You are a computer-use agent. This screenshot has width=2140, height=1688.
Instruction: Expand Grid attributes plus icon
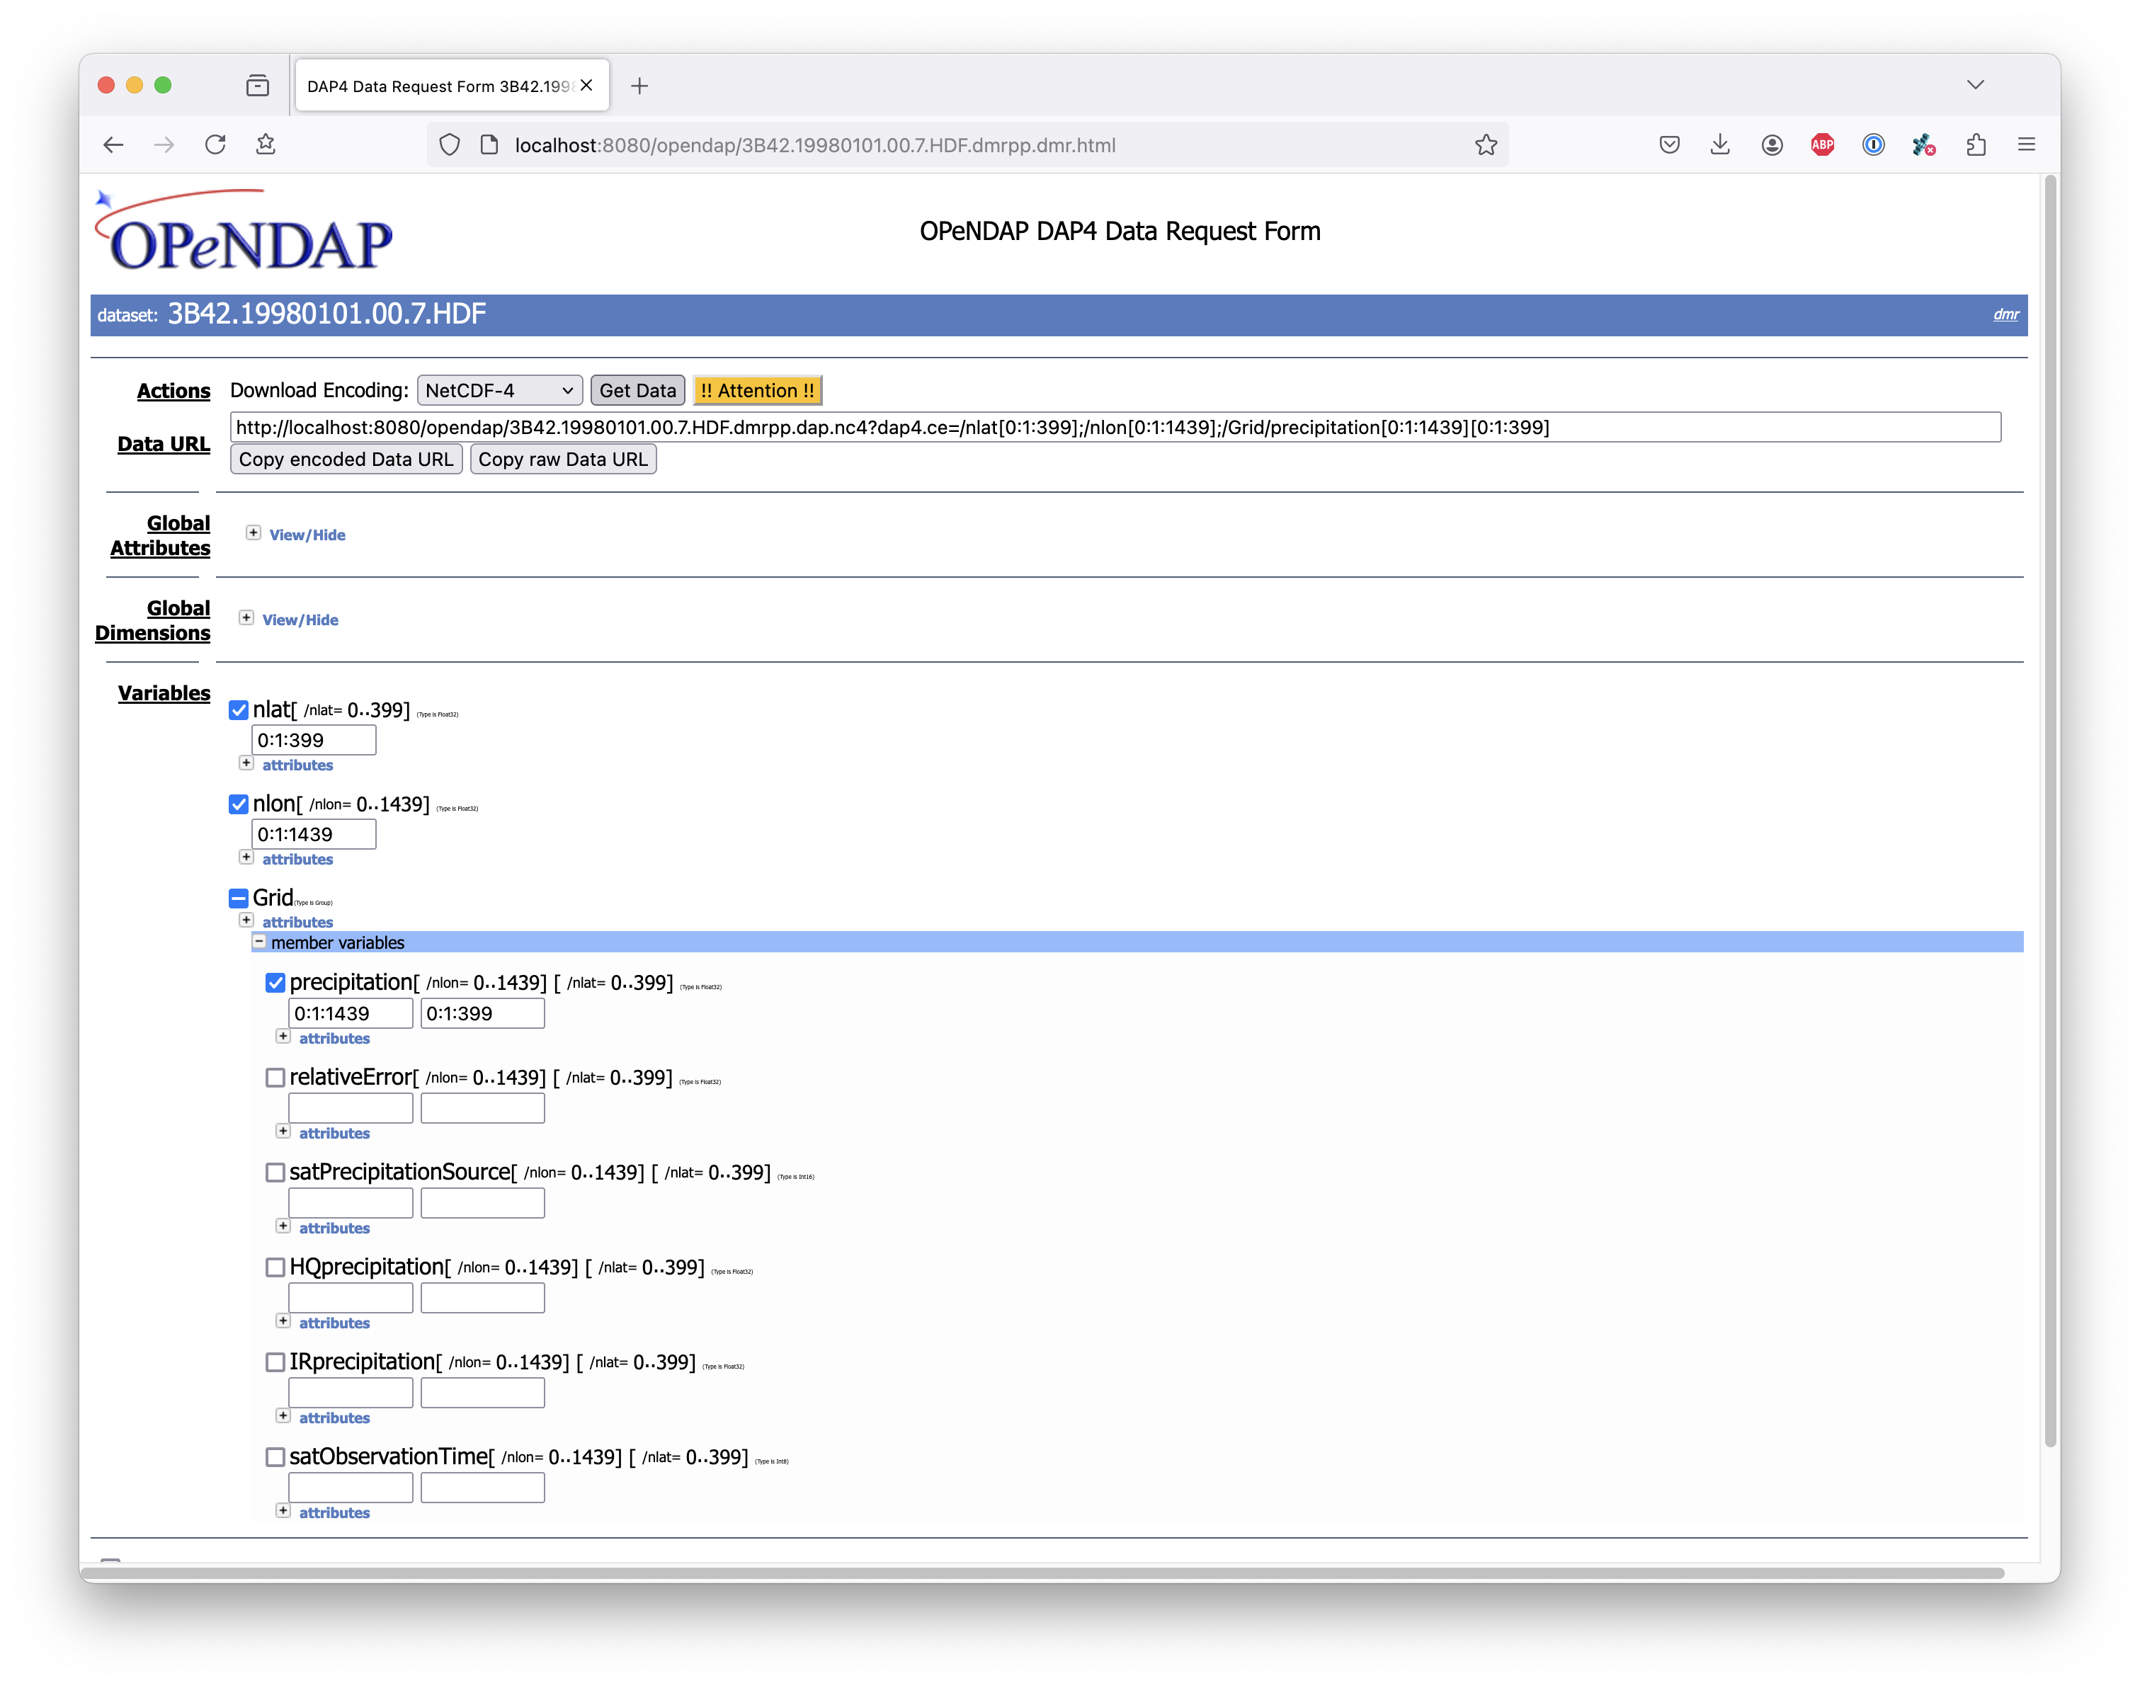[246, 920]
